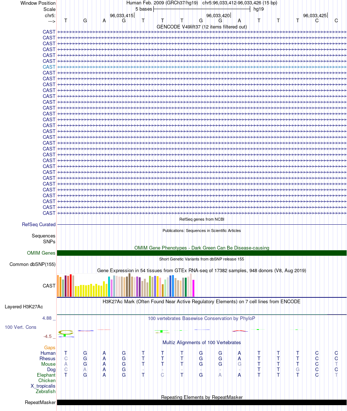
Task: Click the 'Sequences' publications label
Action: point(43,236)
